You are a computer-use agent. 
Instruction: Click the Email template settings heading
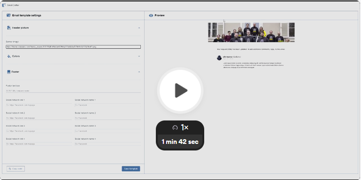click(27, 15)
